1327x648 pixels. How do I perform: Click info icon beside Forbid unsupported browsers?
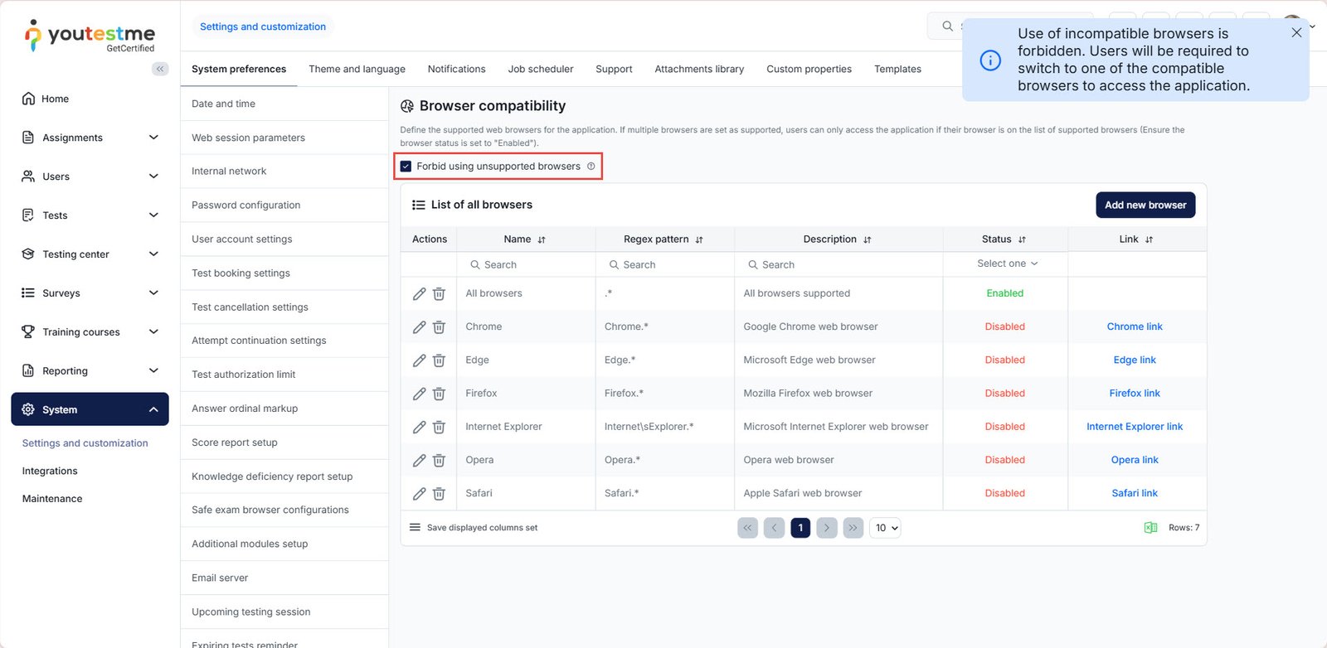(591, 167)
